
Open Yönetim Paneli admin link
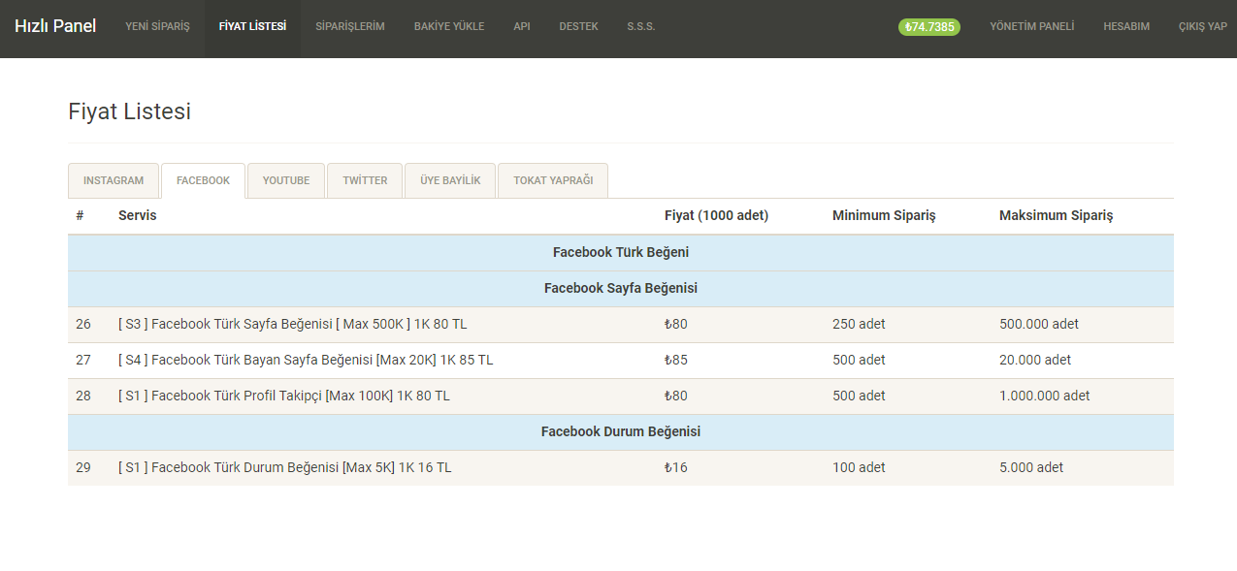[x=1031, y=27]
